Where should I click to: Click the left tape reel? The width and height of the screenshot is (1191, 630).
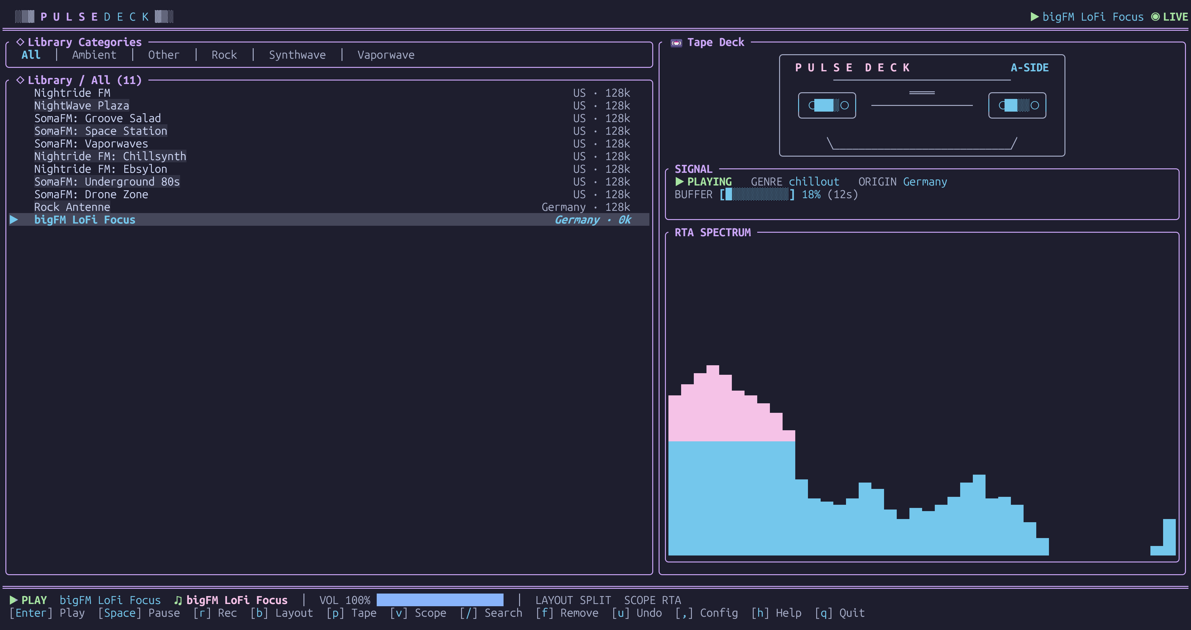pos(827,105)
